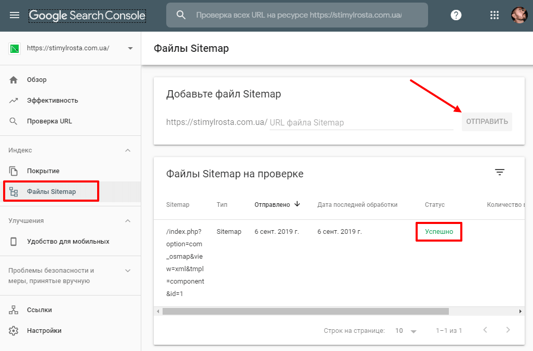This screenshot has height=351, width=533.
Task: Open the /index.php?option=com_osmap sitemap row
Action: tap(185, 262)
